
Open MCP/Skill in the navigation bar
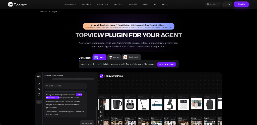(x=133, y=5)
